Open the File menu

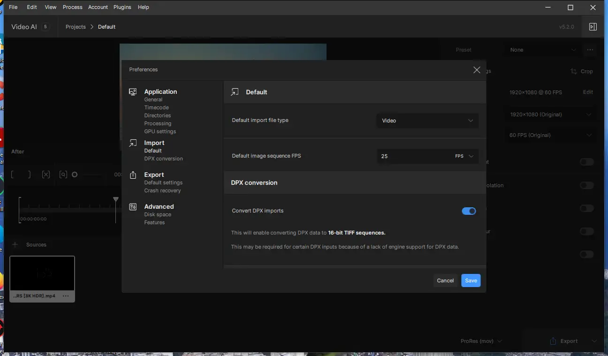point(13,7)
